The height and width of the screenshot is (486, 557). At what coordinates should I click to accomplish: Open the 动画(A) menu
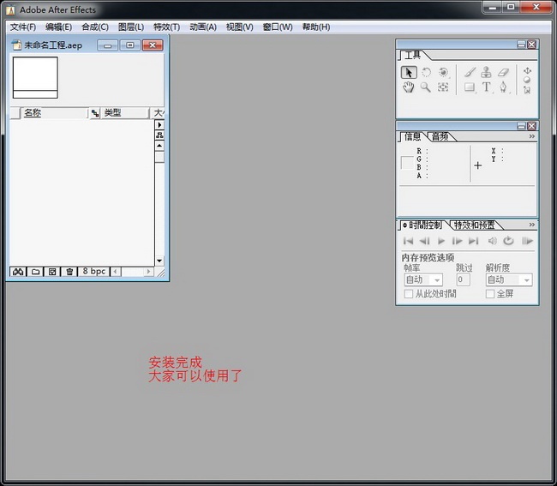coord(203,27)
